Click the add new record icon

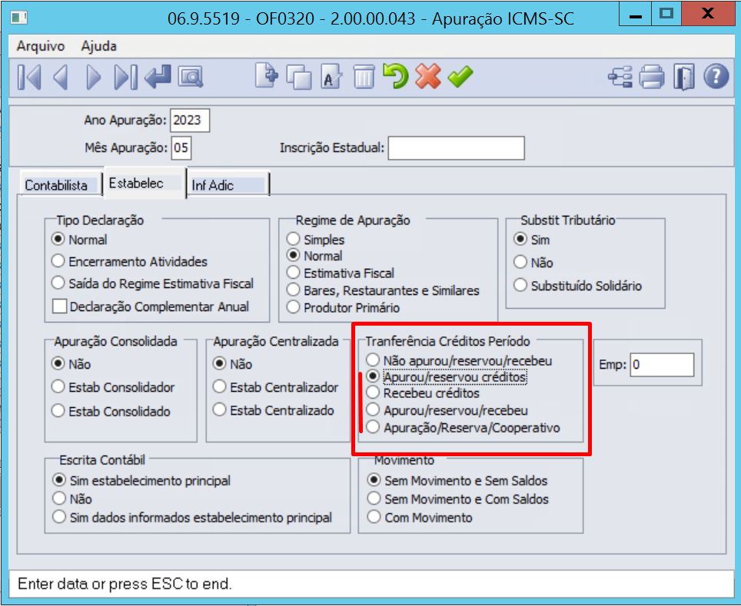coord(267,77)
